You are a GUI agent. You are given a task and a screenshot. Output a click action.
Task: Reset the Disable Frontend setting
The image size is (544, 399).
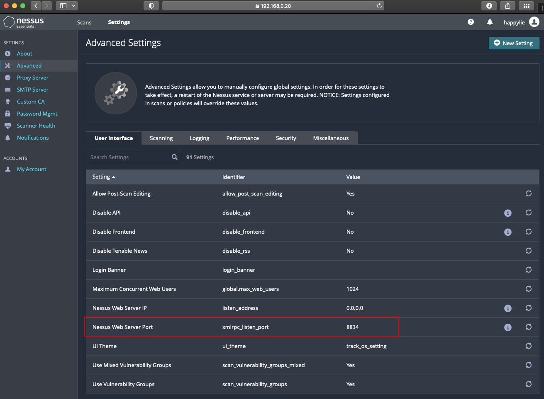pos(528,232)
